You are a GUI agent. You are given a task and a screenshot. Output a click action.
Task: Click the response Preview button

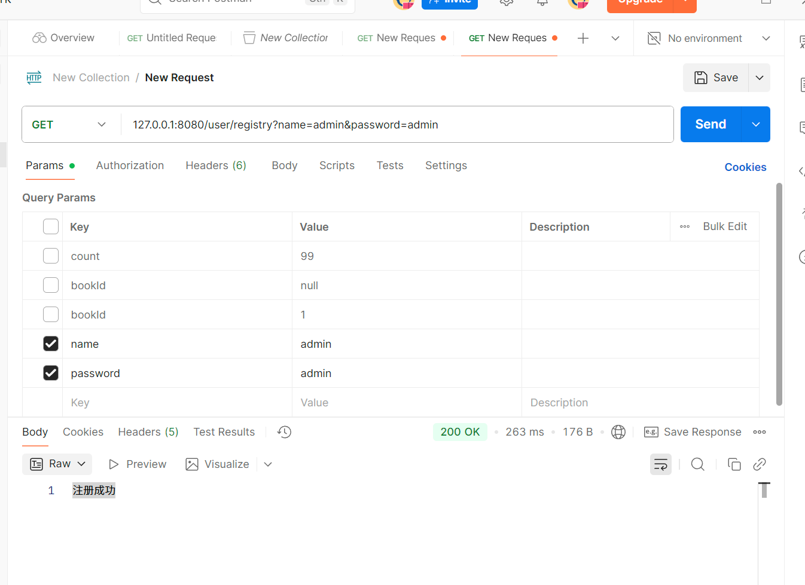[x=138, y=464]
